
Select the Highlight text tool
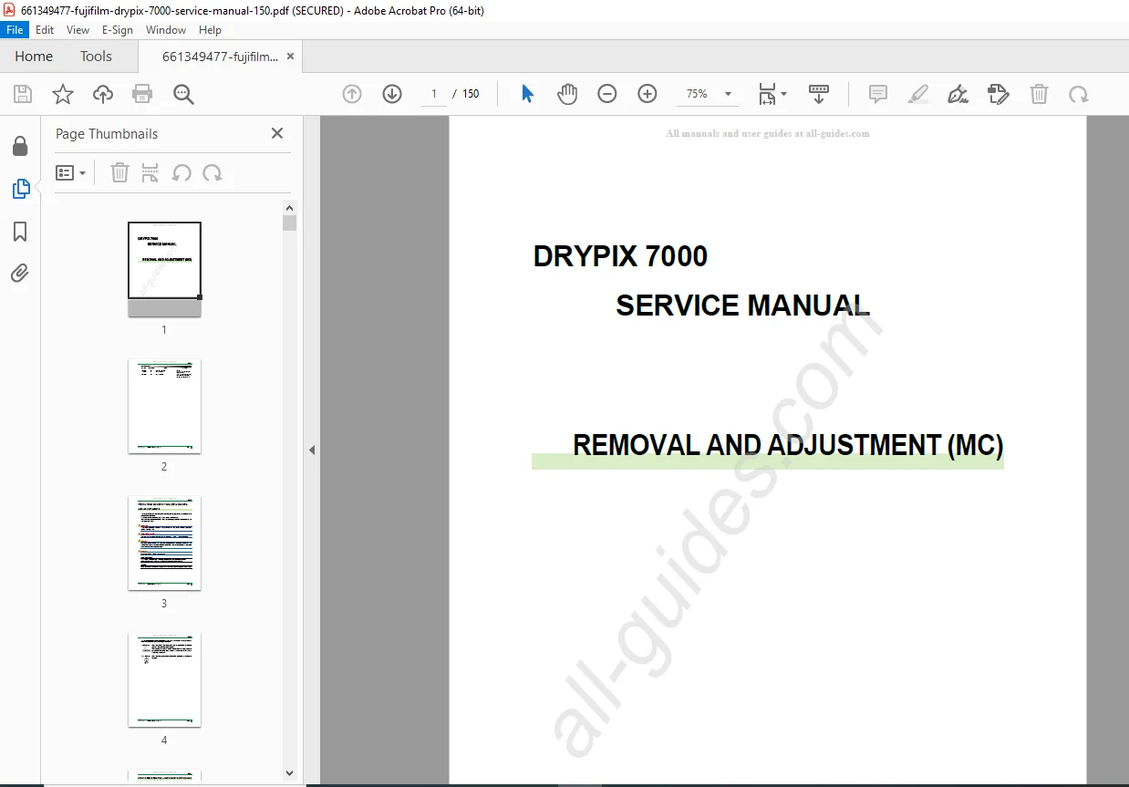[918, 94]
